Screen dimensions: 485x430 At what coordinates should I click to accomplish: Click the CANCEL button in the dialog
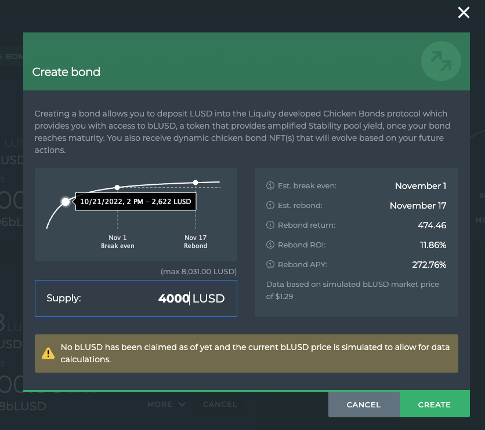tap(364, 405)
